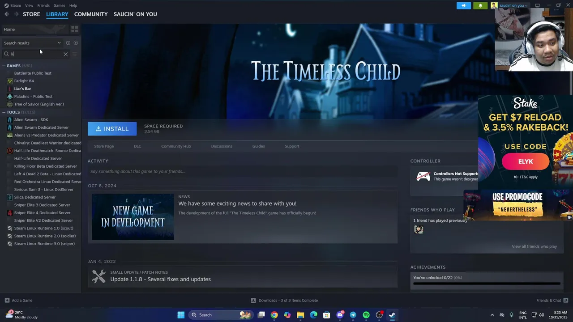
Task: Open the View menu
Action: pyautogui.click(x=29, y=5)
